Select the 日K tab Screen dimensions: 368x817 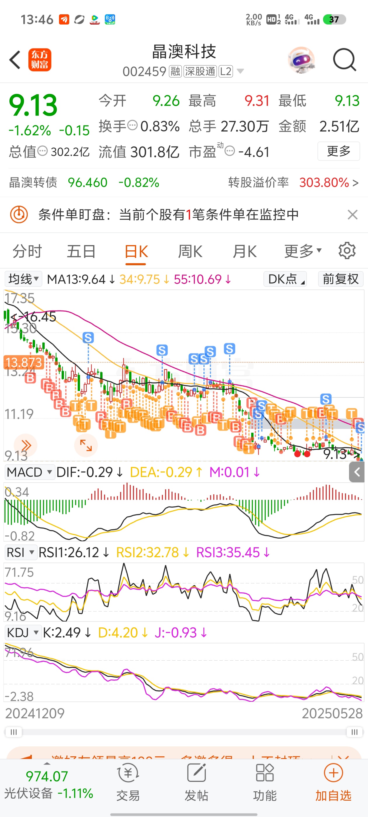136,252
